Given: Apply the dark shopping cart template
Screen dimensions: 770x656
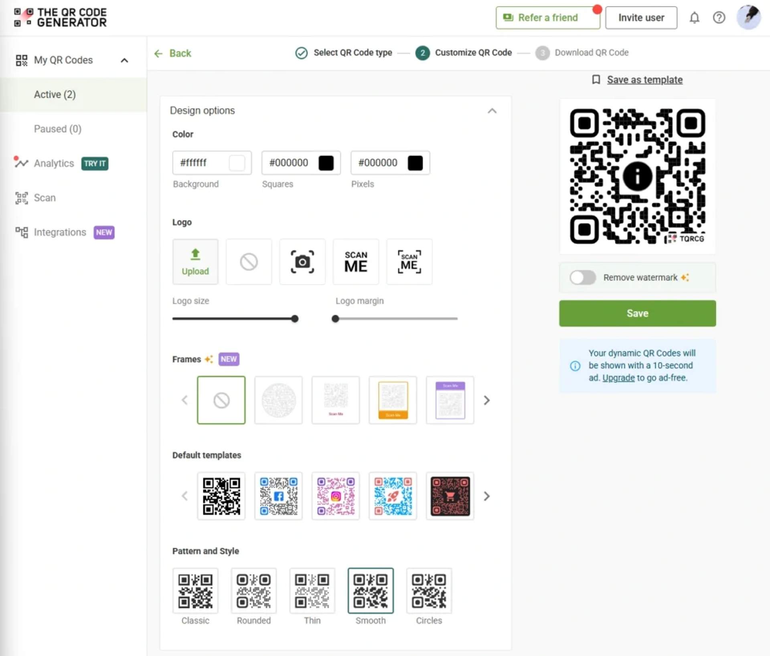Looking at the screenshot, I should point(450,496).
